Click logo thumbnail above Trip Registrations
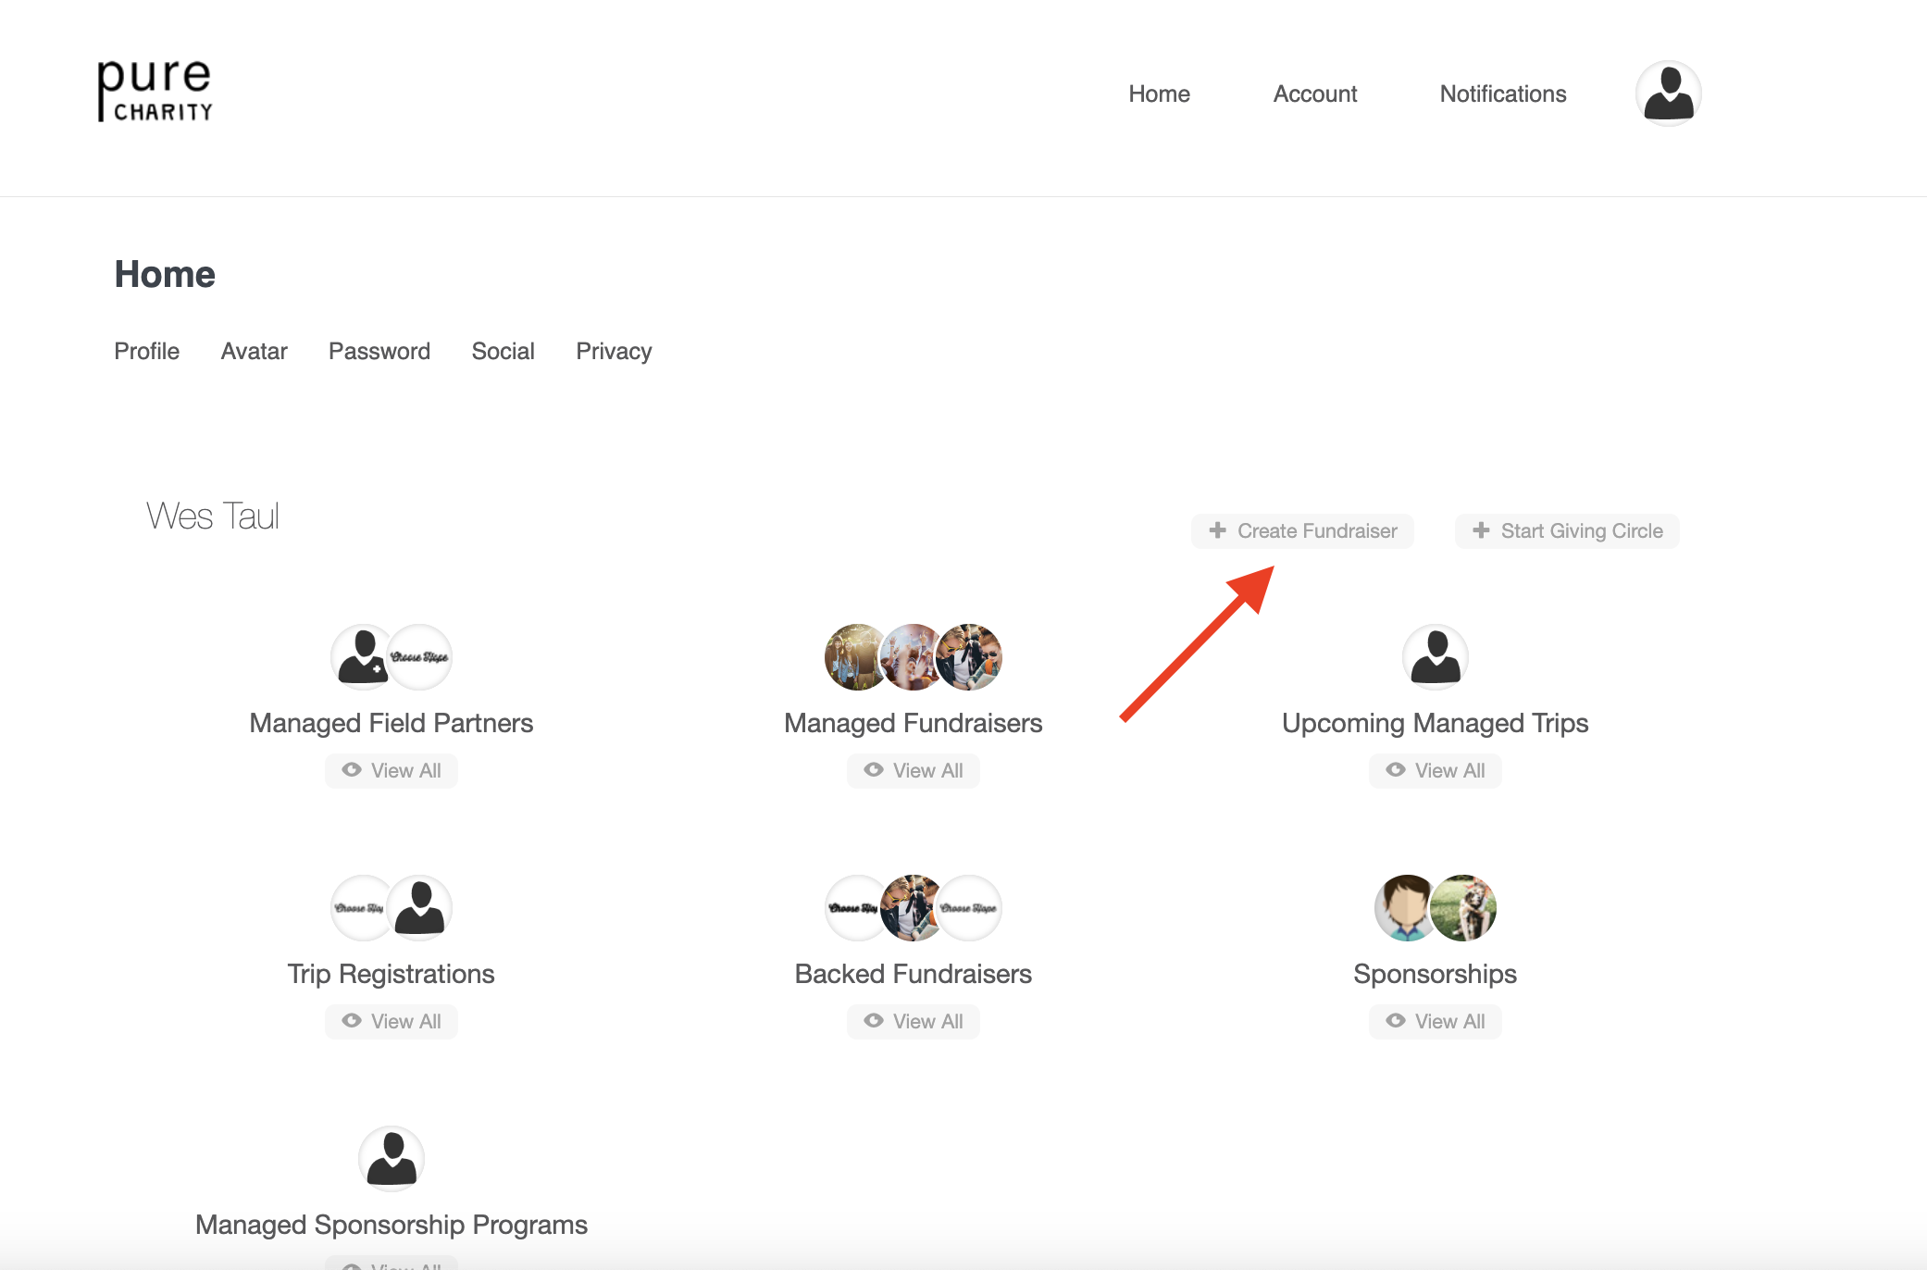1927x1270 pixels. point(360,908)
